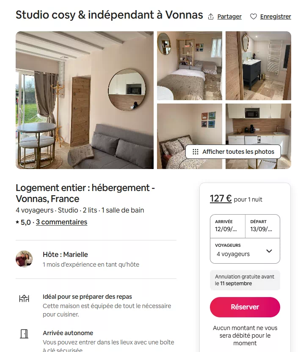Click the Enregistrer link

tap(276, 16)
